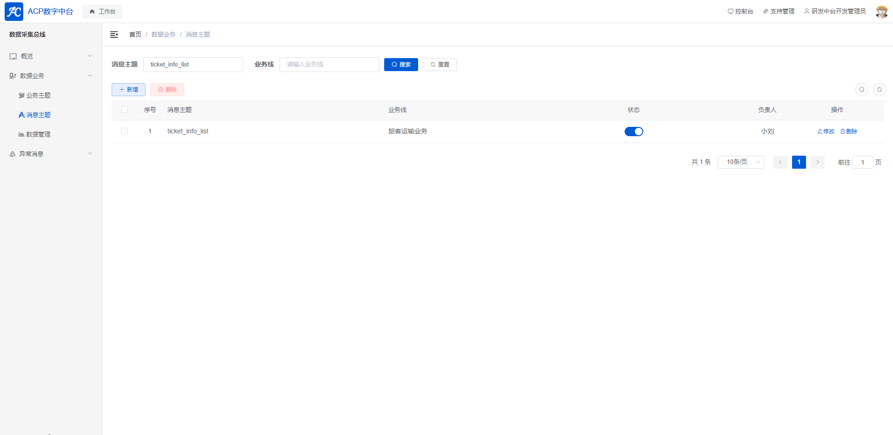Check the select-all checkbox in table header
This screenshot has width=893, height=435.
click(x=125, y=110)
